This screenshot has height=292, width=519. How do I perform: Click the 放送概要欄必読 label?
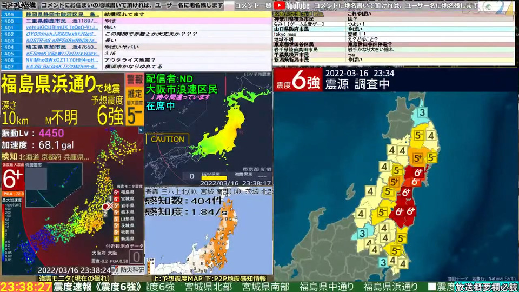click(487, 287)
